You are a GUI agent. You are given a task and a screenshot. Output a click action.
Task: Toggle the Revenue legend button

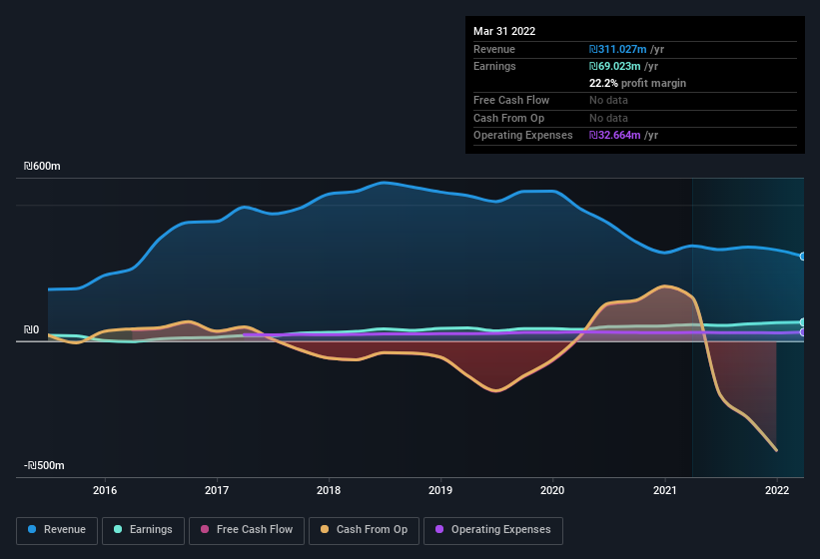[x=57, y=530]
